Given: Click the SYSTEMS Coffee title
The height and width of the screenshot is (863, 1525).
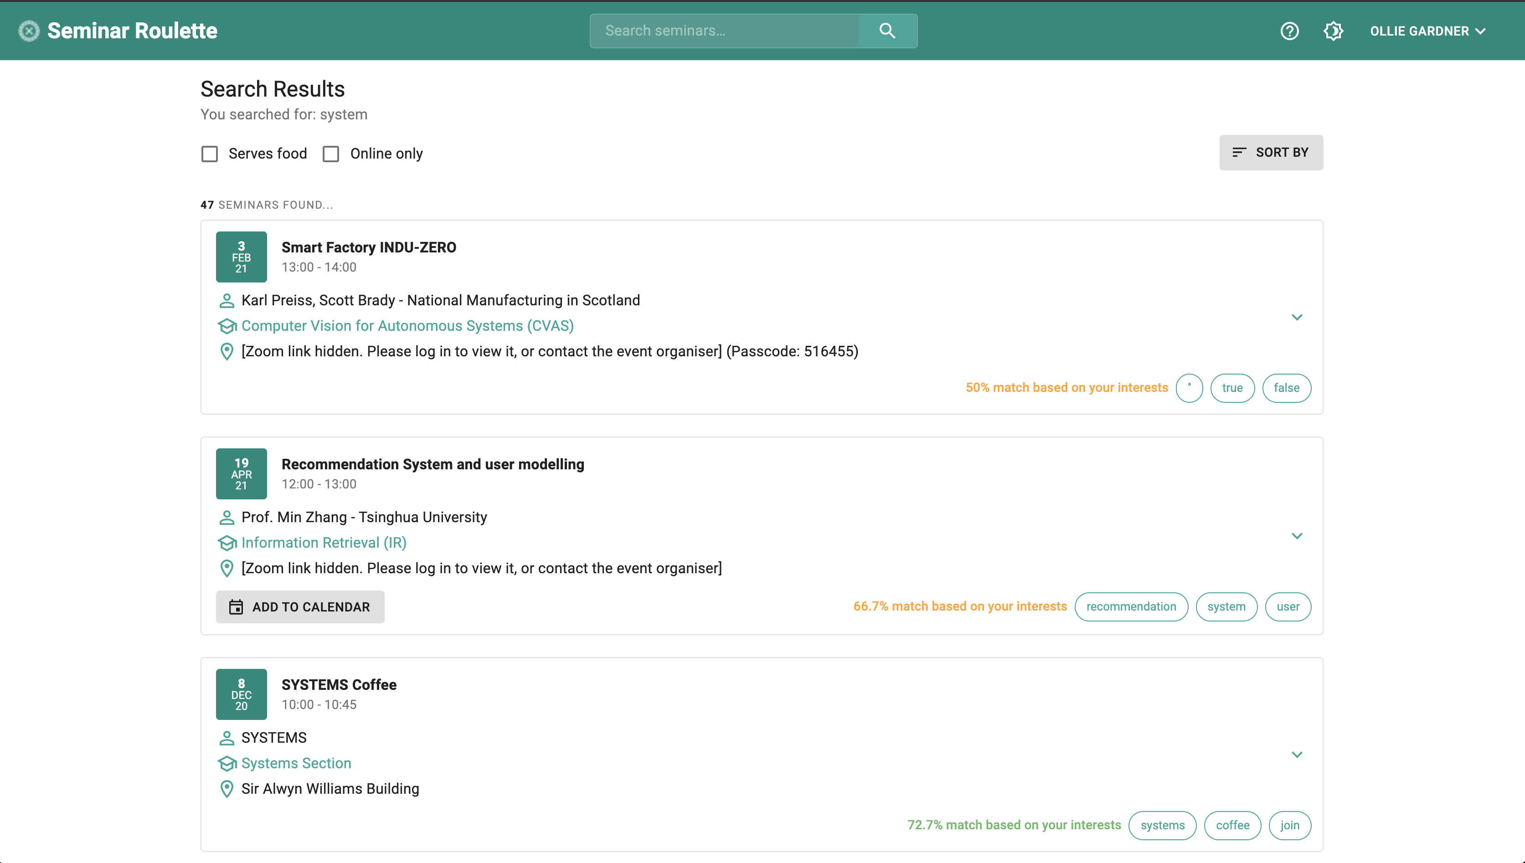Looking at the screenshot, I should click(339, 685).
